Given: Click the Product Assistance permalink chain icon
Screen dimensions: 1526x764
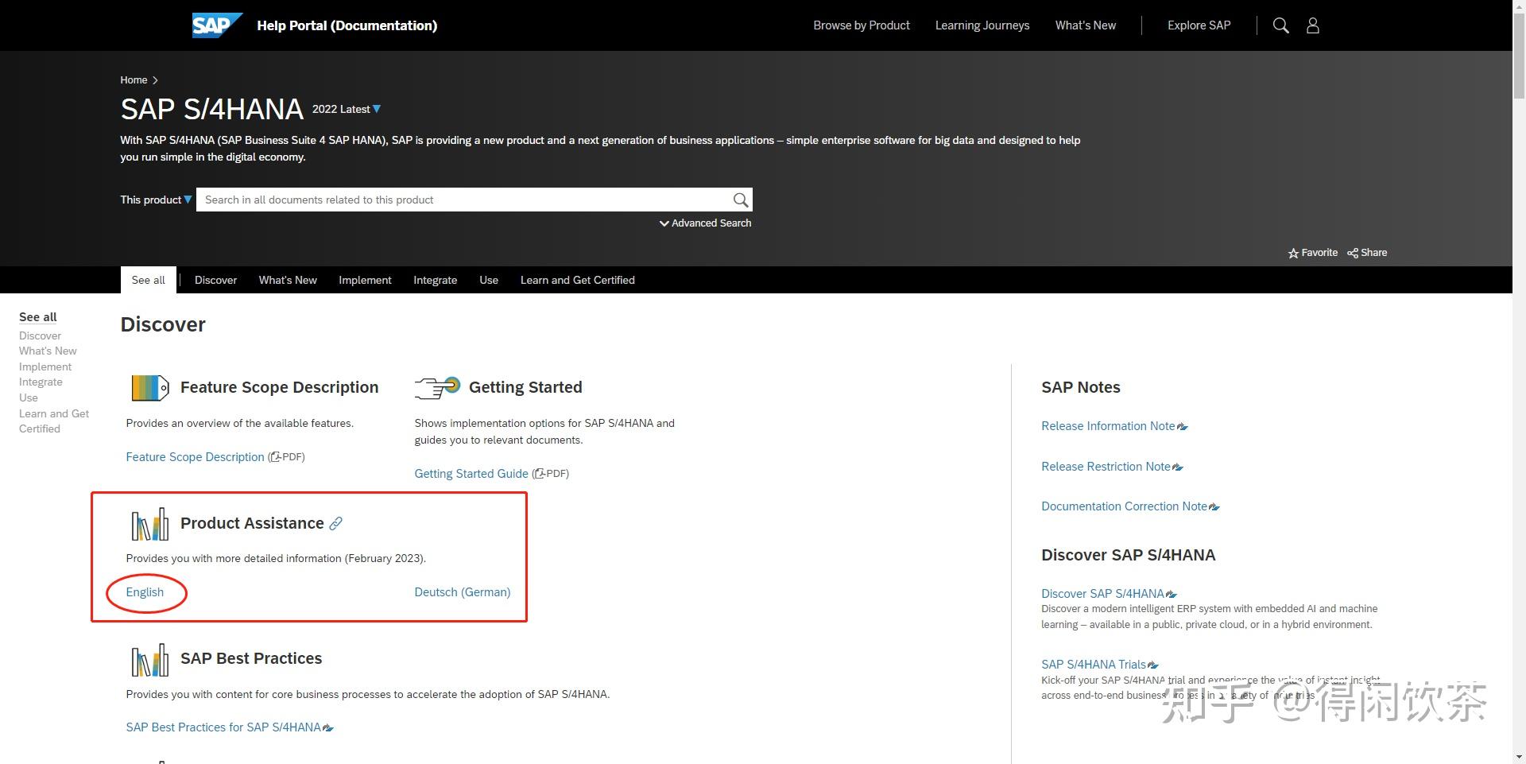Looking at the screenshot, I should coord(335,523).
